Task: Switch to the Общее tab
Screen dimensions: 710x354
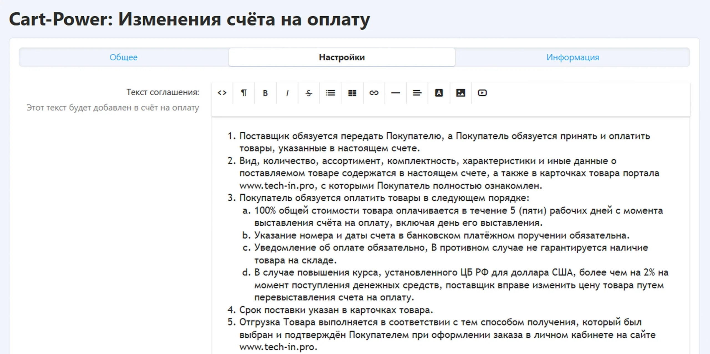Action: (124, 57)
